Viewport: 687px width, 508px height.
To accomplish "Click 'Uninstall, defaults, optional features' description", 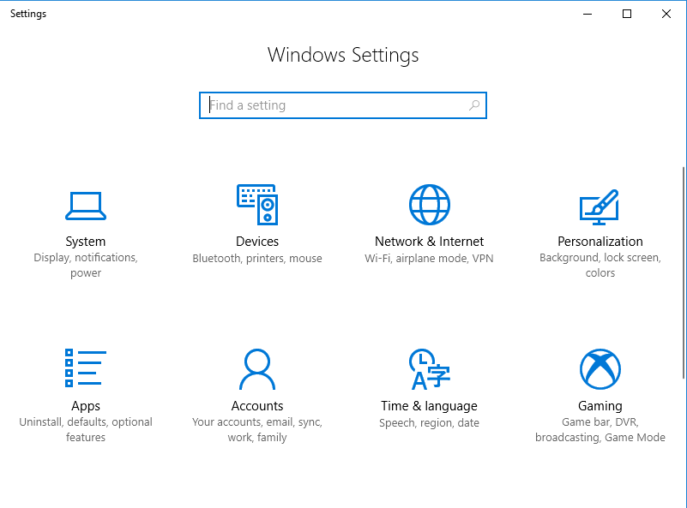I will (86, 430).
